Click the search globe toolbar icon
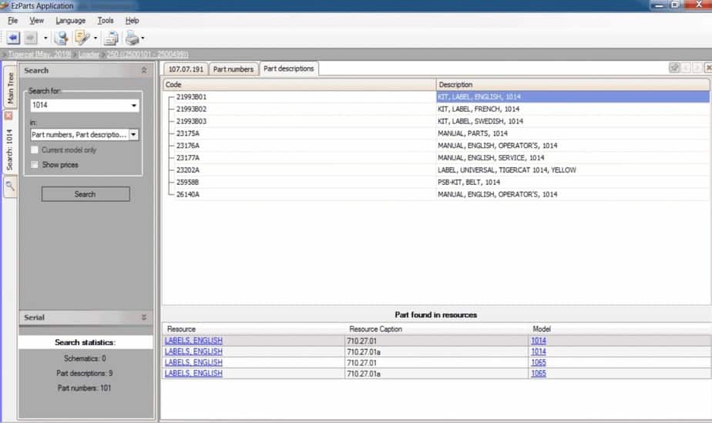The image size is (712, 423). pyautogui.click(x=61, y=38)
